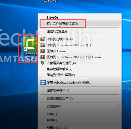Click the WinRAR icon beside 压缩并 E-mail
131x129 pixels.
tap(42, 51)
